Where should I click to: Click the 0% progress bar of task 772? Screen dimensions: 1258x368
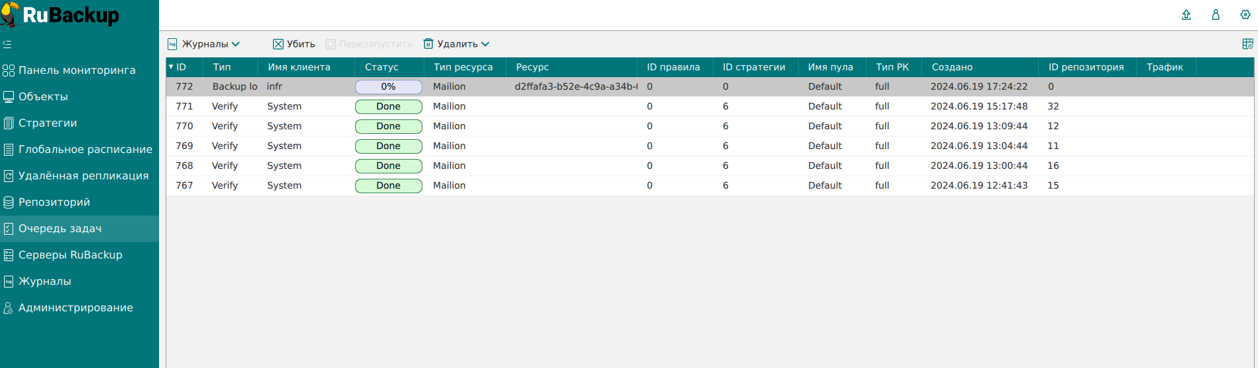[x=388, y=87]
